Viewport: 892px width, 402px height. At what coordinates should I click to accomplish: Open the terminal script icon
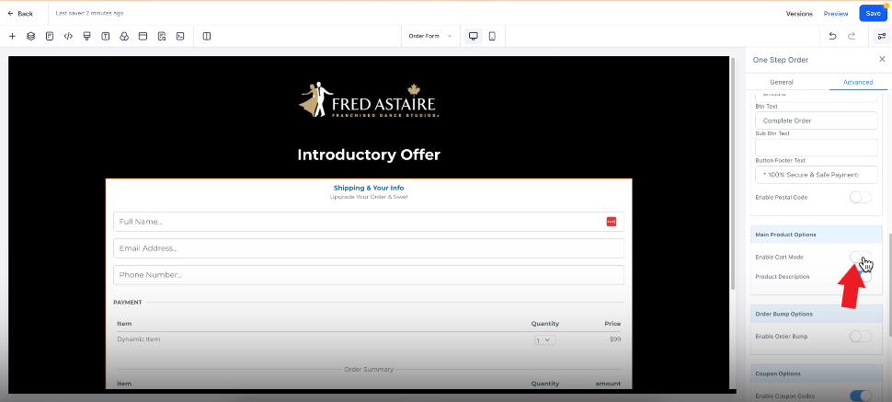pos(179,37)
